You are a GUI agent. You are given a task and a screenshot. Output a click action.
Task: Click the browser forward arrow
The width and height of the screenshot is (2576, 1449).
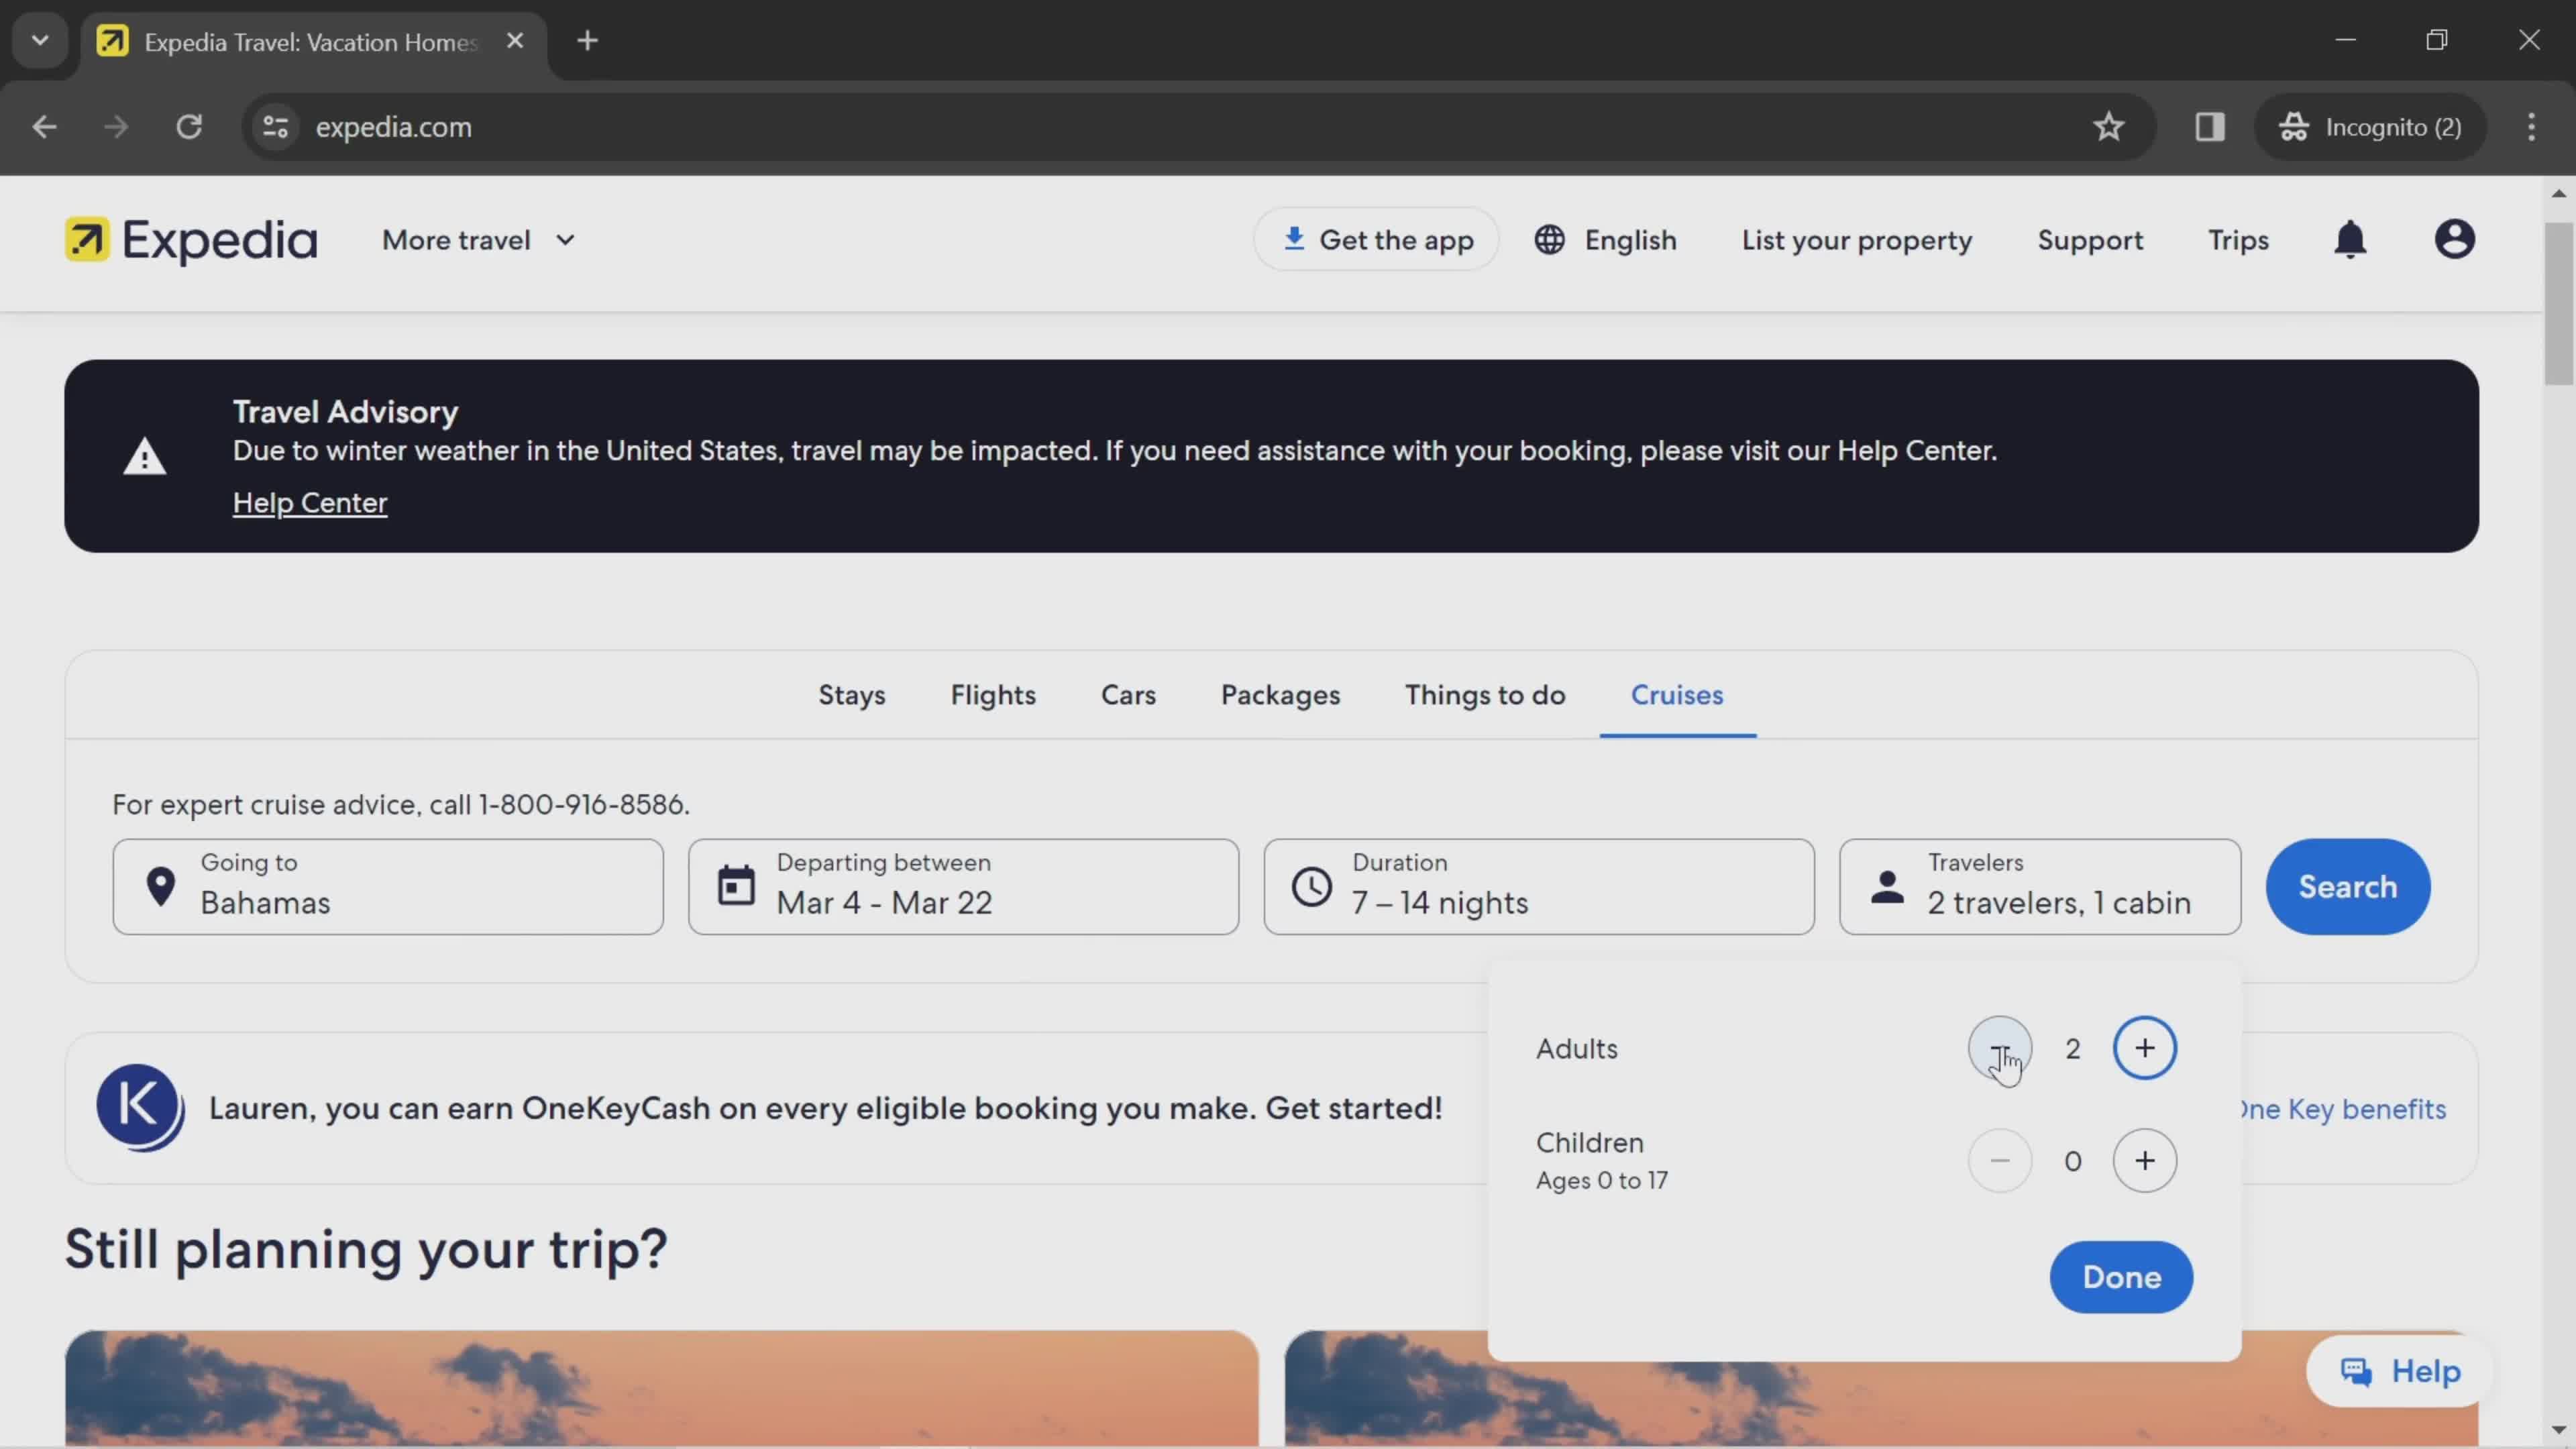point(116,127)
